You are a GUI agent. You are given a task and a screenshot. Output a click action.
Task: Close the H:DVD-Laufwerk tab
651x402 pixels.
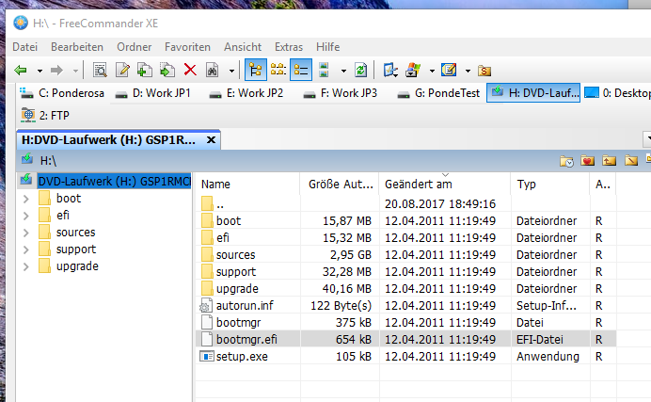[x=211, y=140]
